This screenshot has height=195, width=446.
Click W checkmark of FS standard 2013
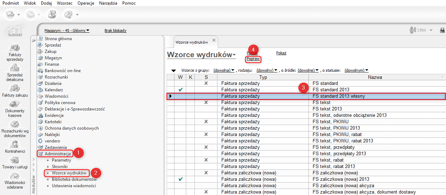181,90
